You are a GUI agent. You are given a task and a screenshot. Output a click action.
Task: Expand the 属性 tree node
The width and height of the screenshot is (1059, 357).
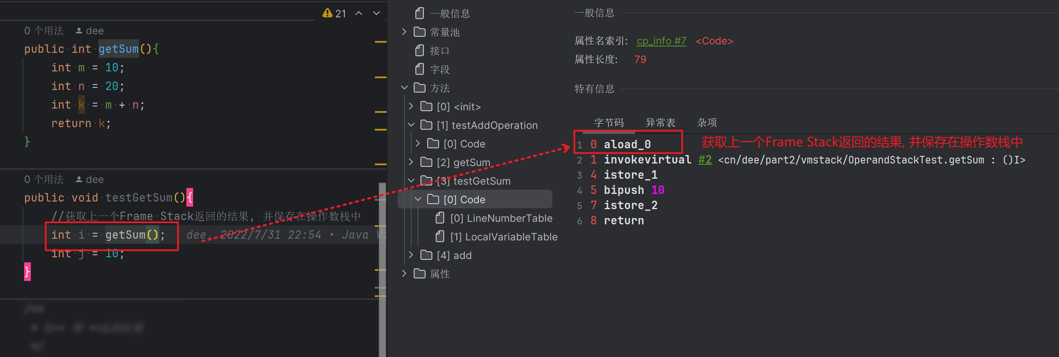pos(404,274)
